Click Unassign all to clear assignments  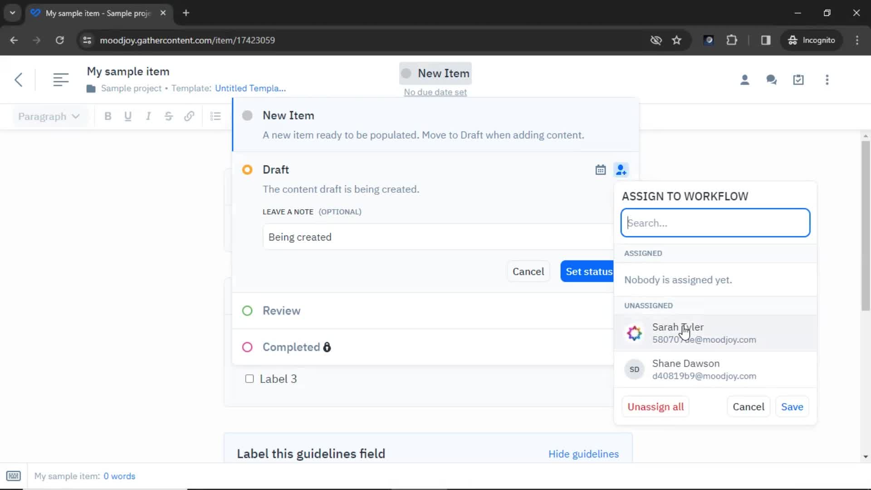[656, 406]
